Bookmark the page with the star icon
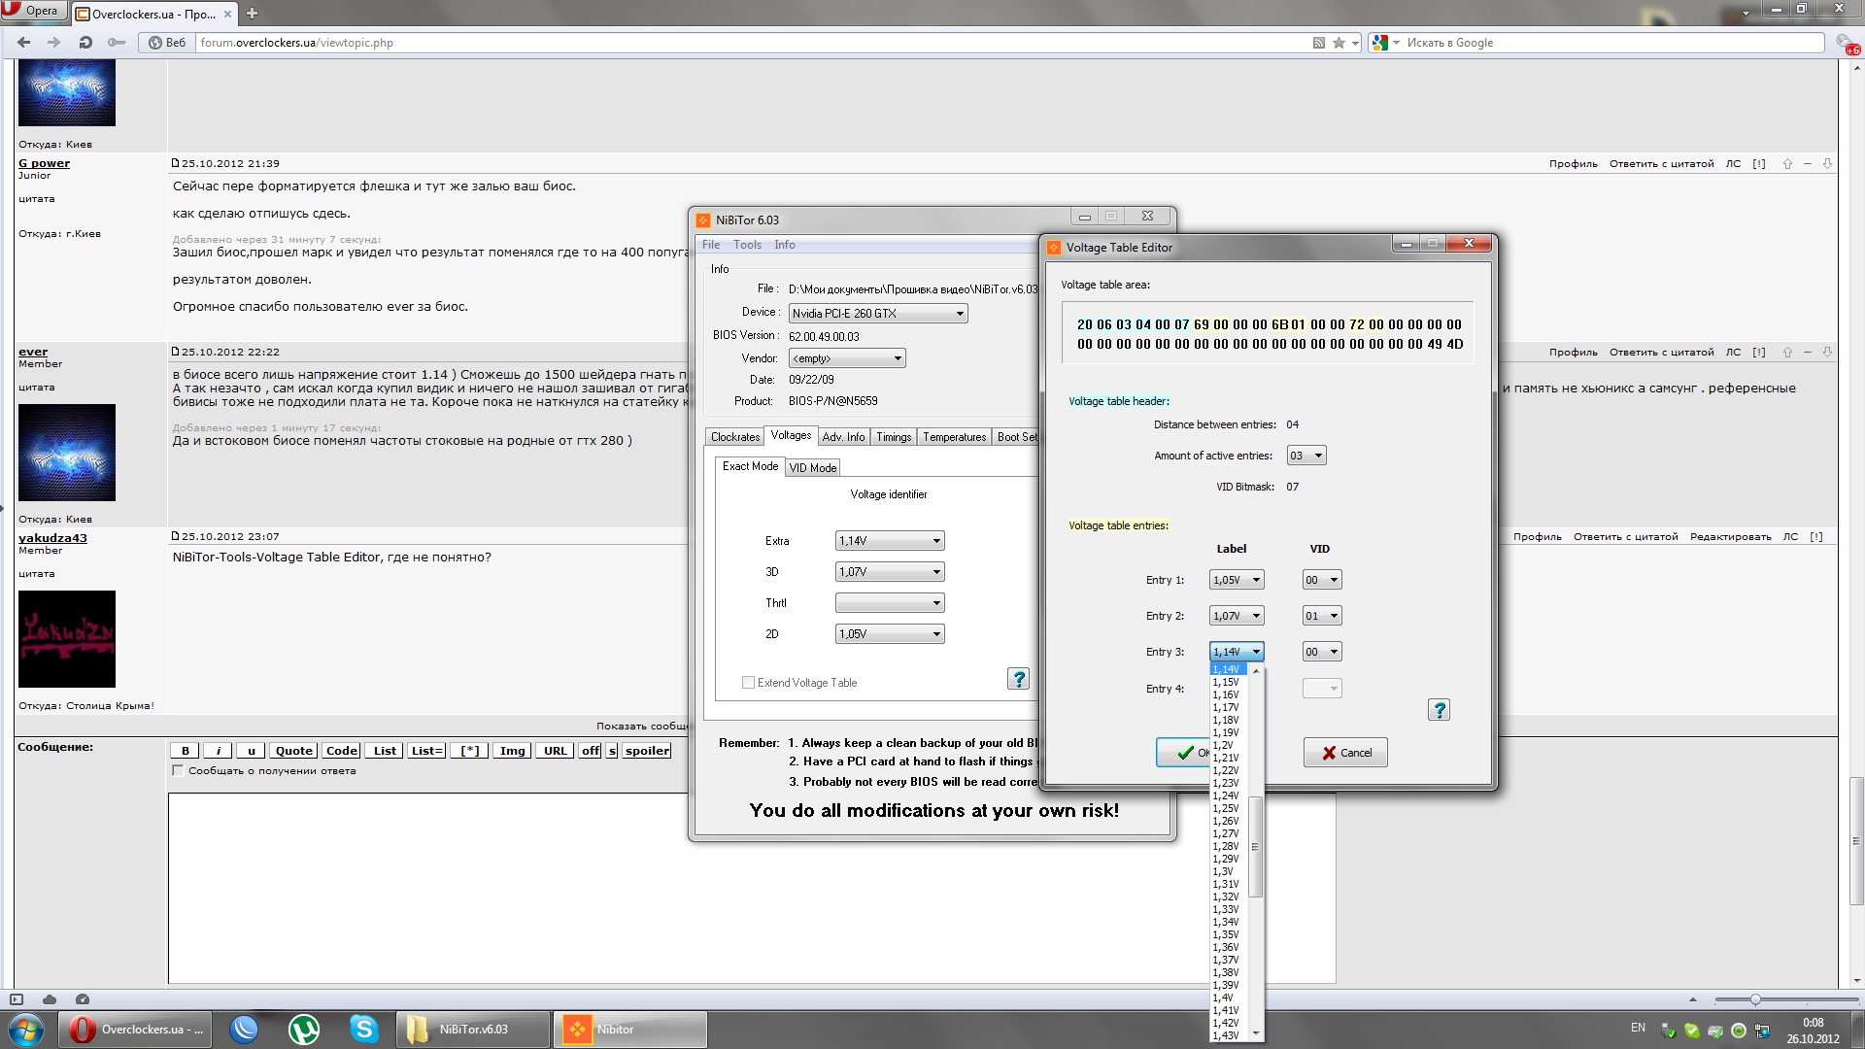Image resolution: width=1865 pixels, height=1049 pixels. coord(1339,43)
